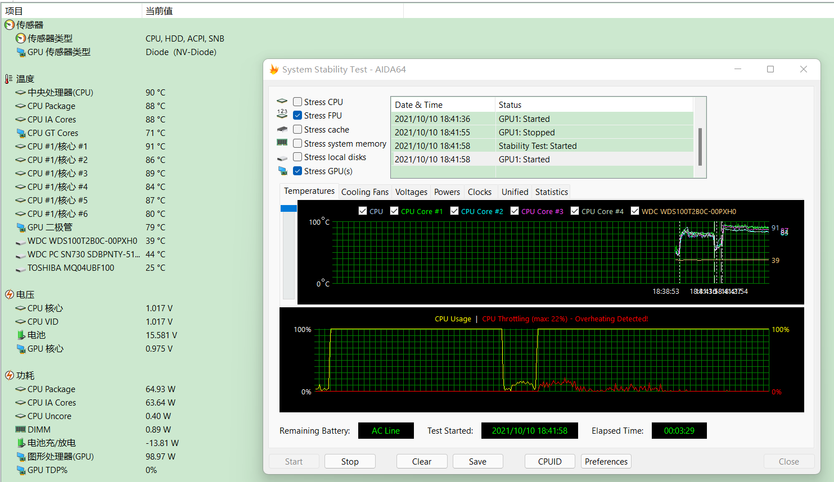Click the Stress GPU(s) monitor icon

tap(282, 171)
